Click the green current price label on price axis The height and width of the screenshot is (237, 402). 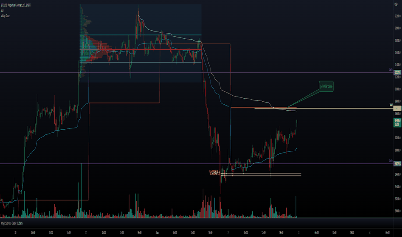click(x=397, y=122)
